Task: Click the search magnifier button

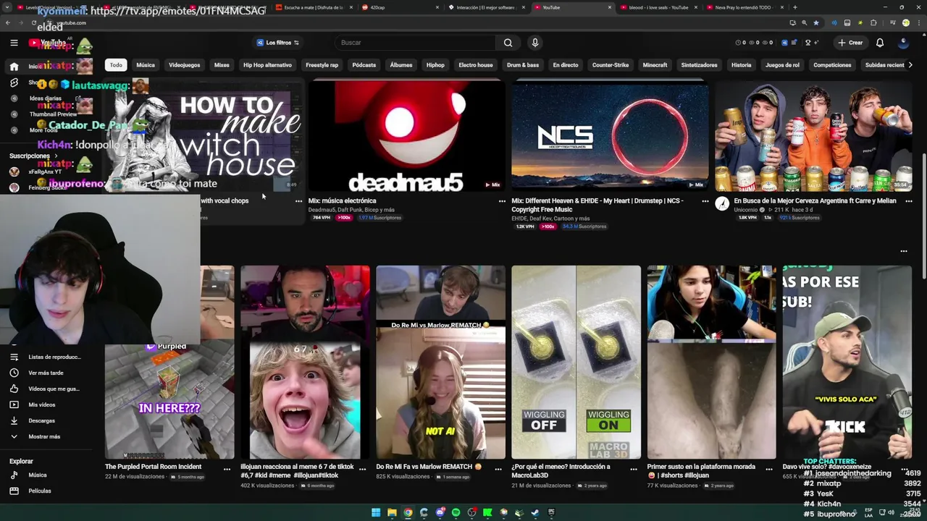Action: point(508,43)
